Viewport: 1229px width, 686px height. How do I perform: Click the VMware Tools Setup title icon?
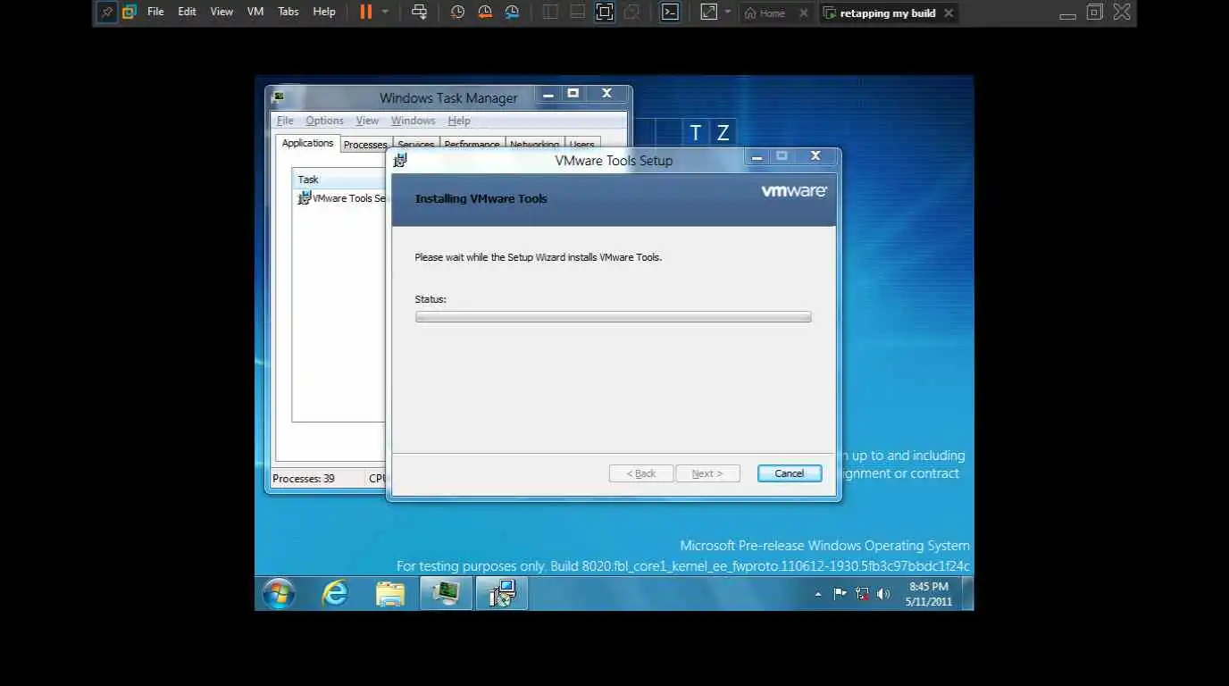[401, 160]
